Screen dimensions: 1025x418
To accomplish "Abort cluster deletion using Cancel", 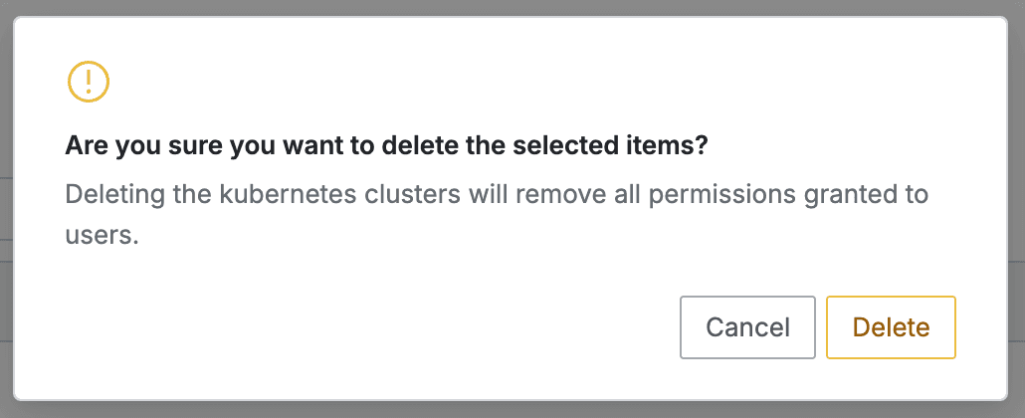I will pyautogui.click(x=747, y=327).
